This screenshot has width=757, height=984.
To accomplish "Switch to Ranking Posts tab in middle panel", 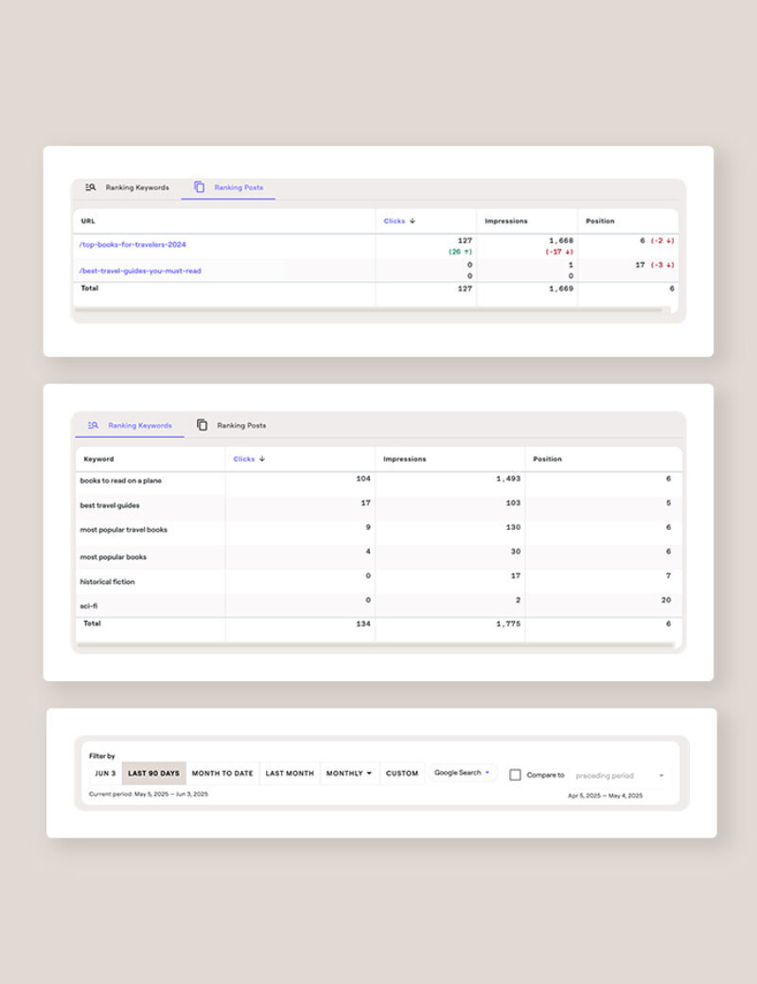I will click(240, 426).
